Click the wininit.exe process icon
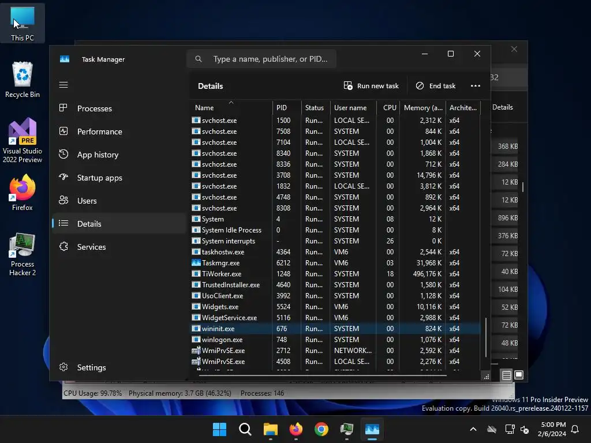Image resolution: width=591 pixels, height=443 pixels. pos(196,328)
